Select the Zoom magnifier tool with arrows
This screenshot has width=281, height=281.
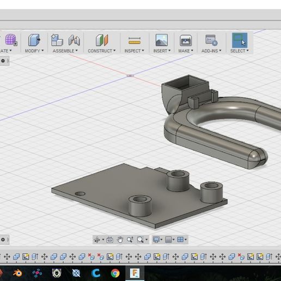(x=130, y=240)
